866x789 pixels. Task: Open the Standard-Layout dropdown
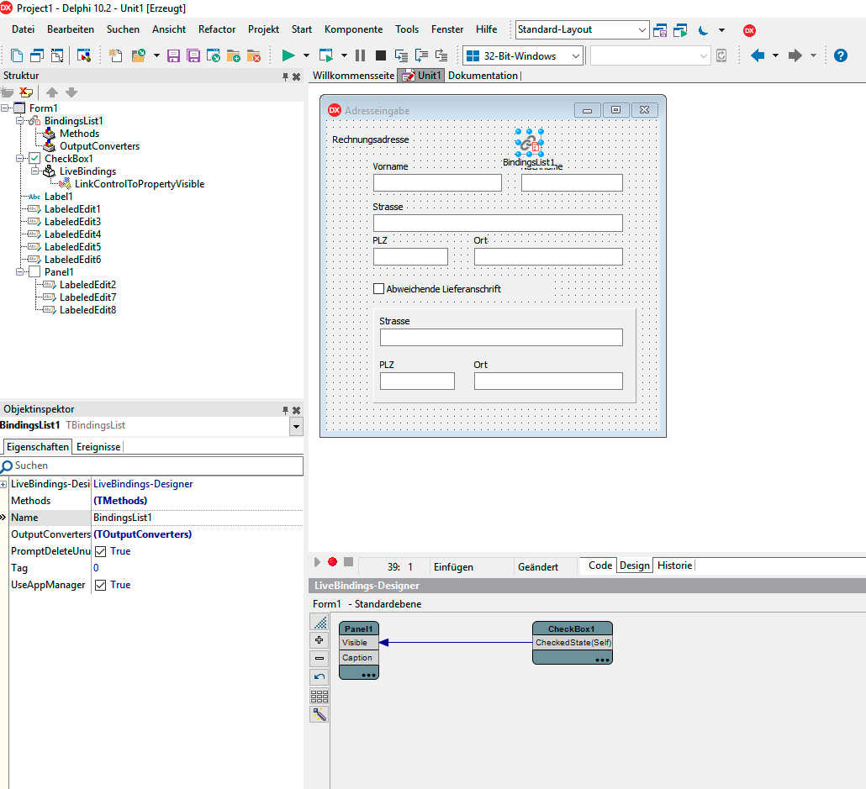[x=642, y=29]
